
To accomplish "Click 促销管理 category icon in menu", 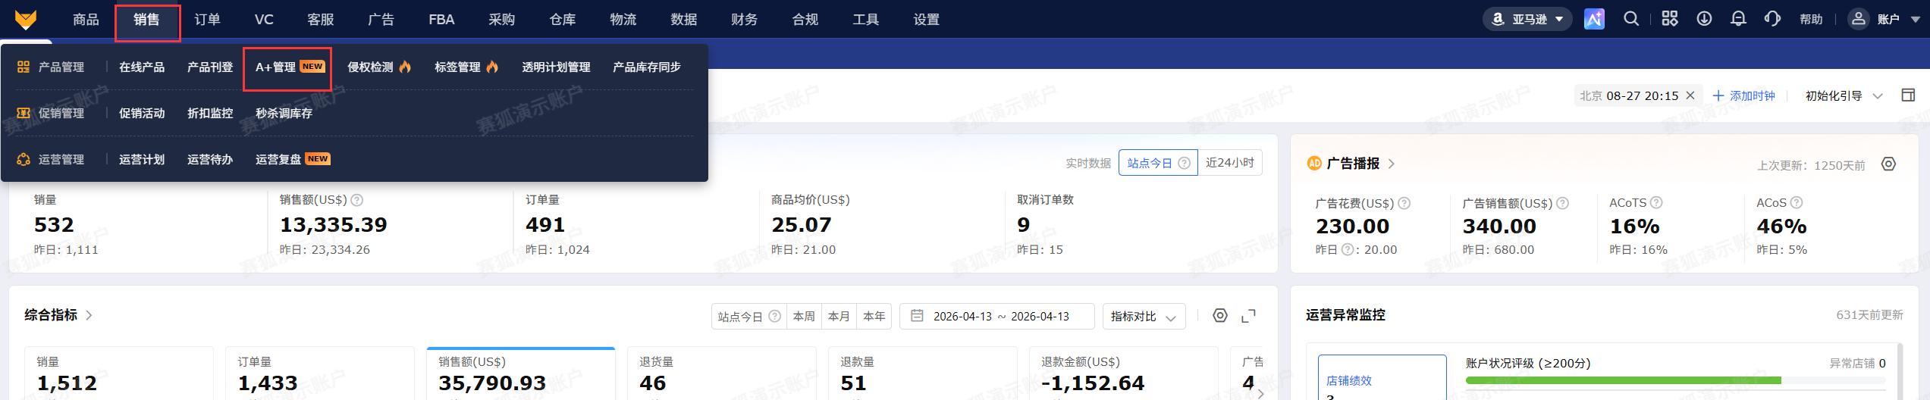I will (24, 114).
